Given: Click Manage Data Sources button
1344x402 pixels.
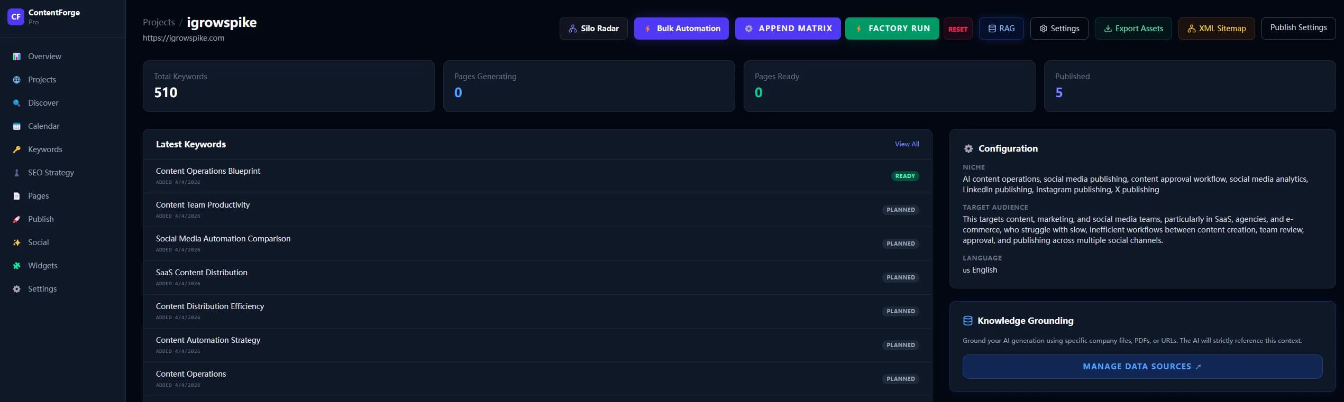Looking at the screenshot, I should (1142, 367).
